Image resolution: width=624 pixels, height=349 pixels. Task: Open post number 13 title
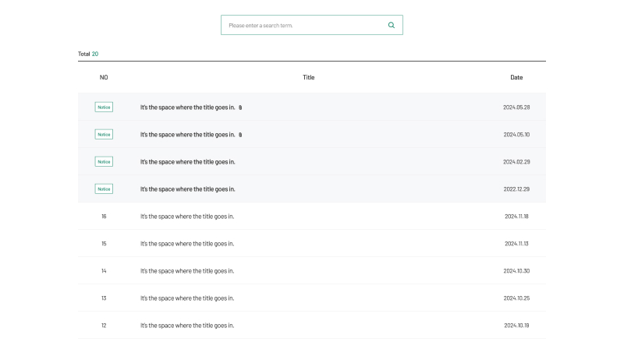tap(187, 298)
